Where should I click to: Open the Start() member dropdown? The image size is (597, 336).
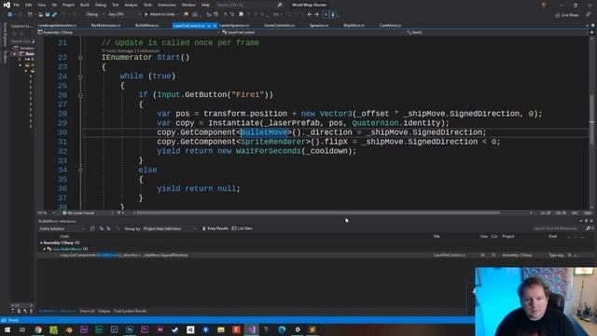tap(496, 33)
